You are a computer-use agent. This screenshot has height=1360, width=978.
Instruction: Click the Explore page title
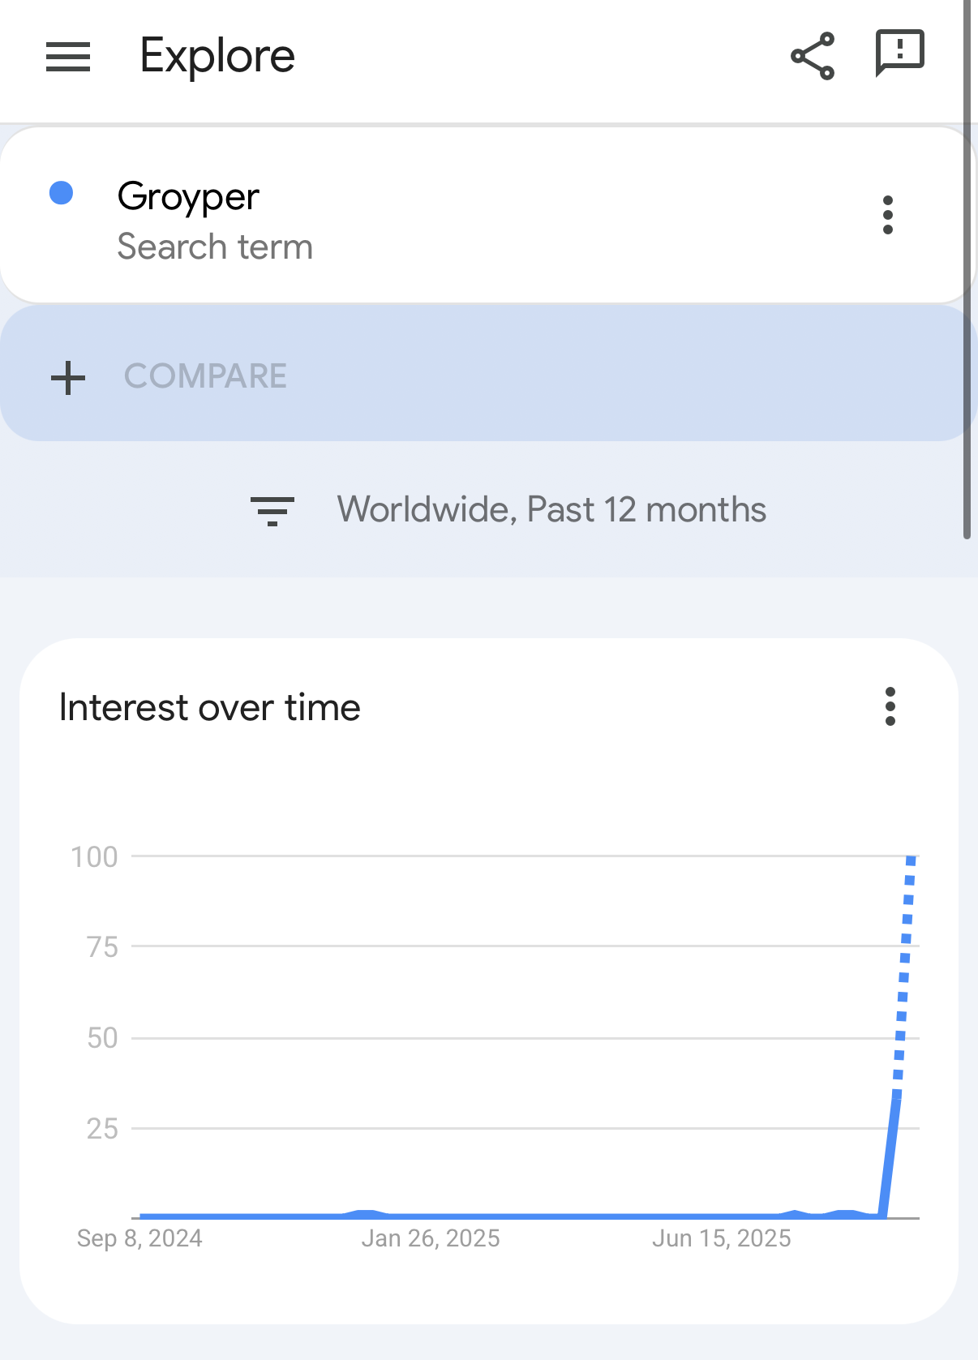217,56
